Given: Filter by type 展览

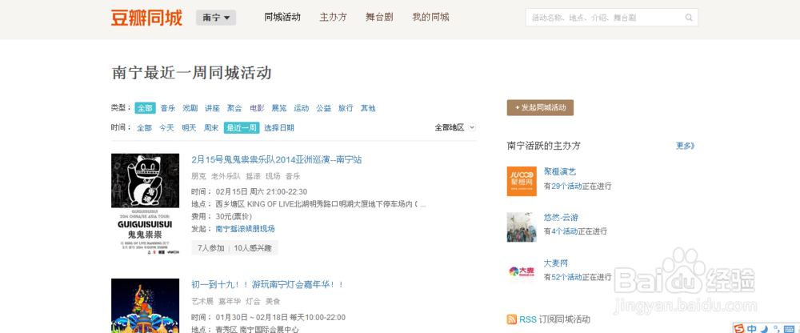Looking at the screenshot, I should [279, 108].
